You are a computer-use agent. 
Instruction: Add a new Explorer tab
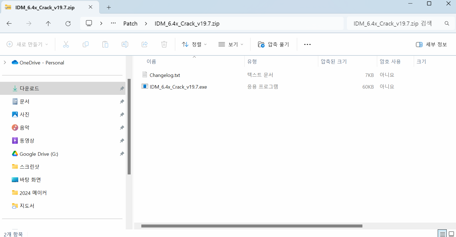[x=109, y=7]
